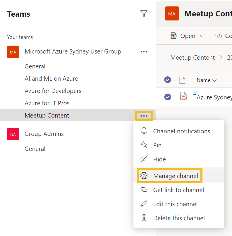Click the bell icon for channel notifications
Image resolution: width=232 pixels, height=236 pixels.
point(144,131)
